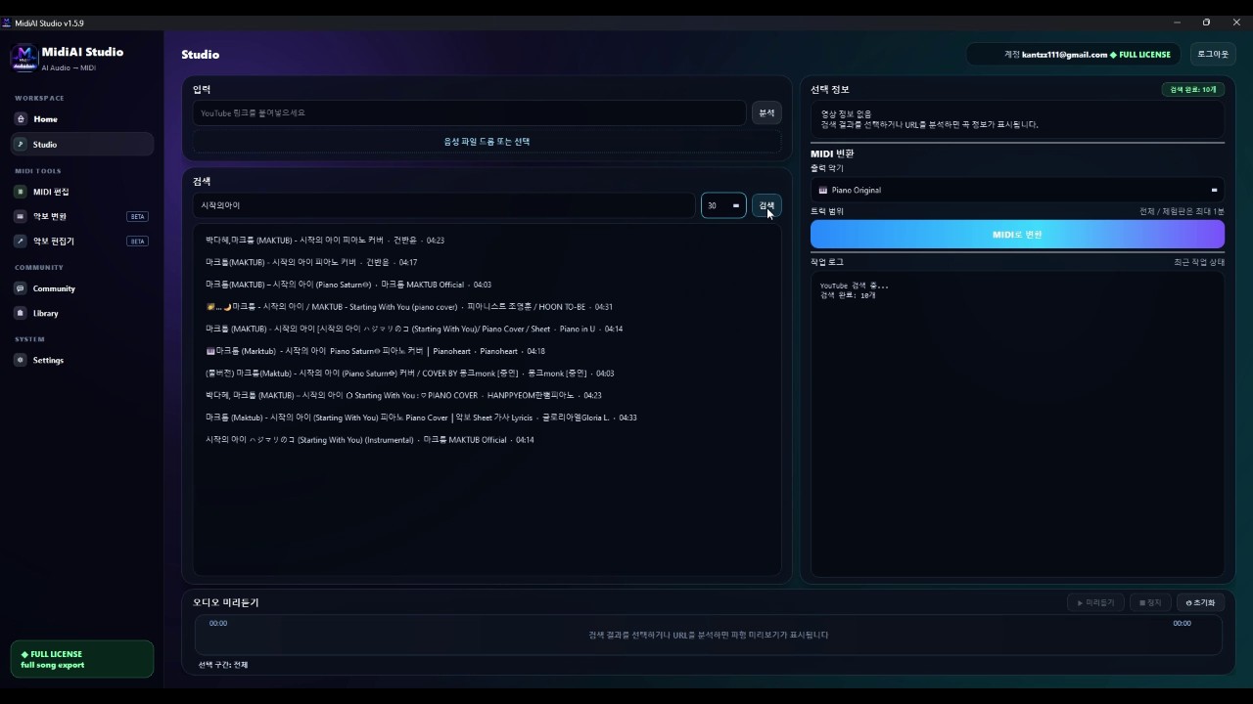Click the FULL LICENSE full song export badge
The height and width of the screenshot is (704, 1253).
coord(82,660)
